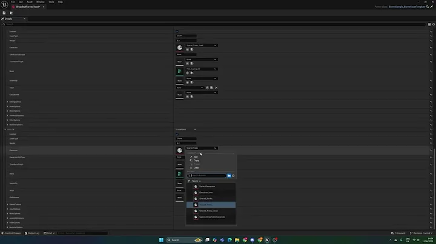Reset PCG_Sapling Mesh row to default
This screenshot has width=436, height=244.
pyautogui.click(x=431, y=71)
